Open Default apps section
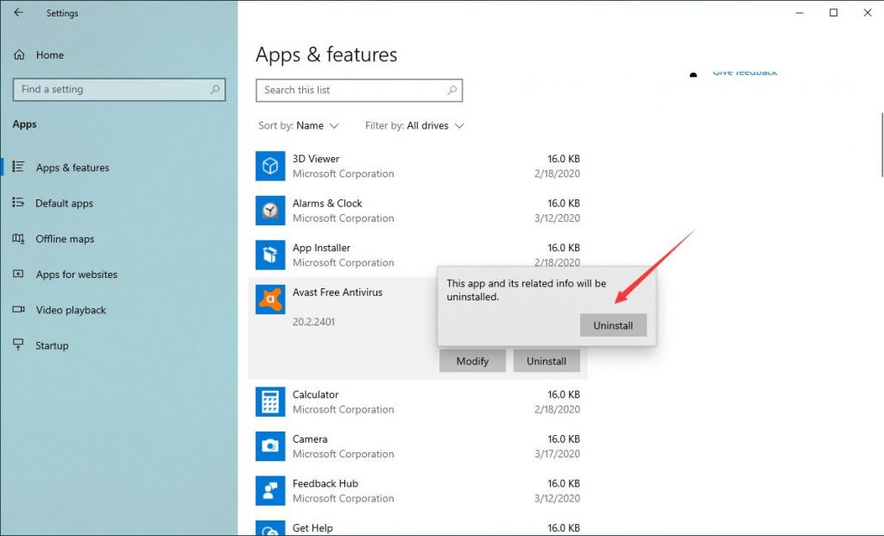 click(64, 203)
